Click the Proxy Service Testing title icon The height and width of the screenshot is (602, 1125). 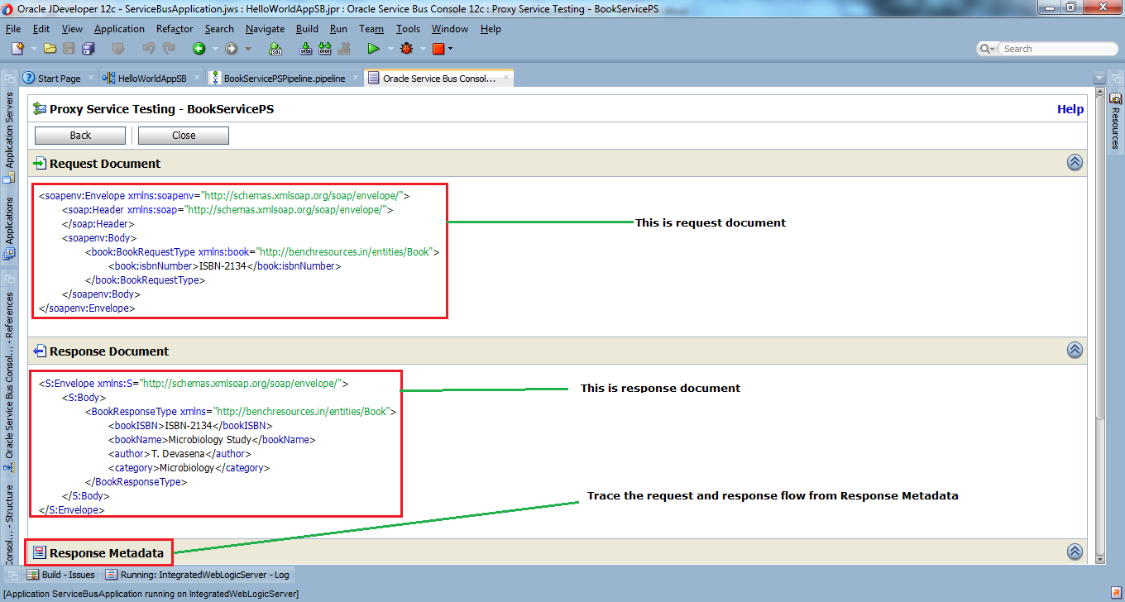(x=39, y=109)
